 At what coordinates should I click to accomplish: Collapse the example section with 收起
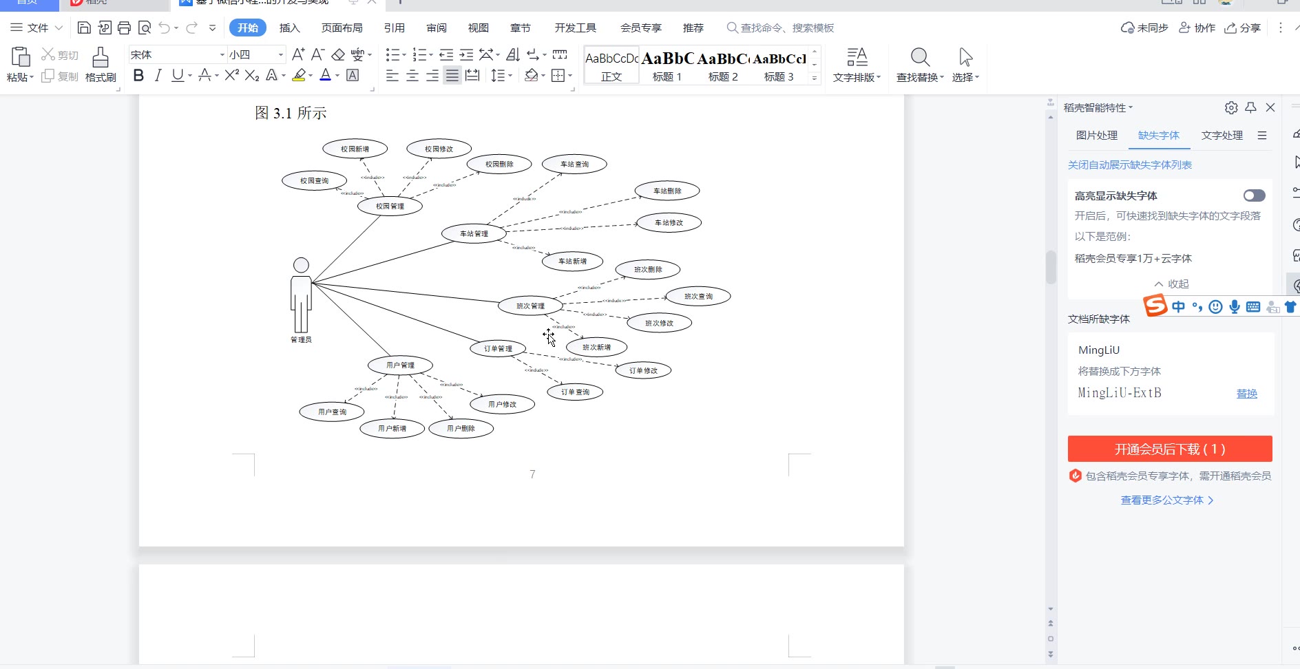[x=1171, y=284]
